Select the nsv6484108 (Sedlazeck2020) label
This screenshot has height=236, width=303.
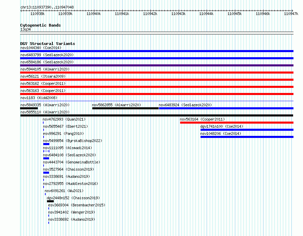[69, 155]
